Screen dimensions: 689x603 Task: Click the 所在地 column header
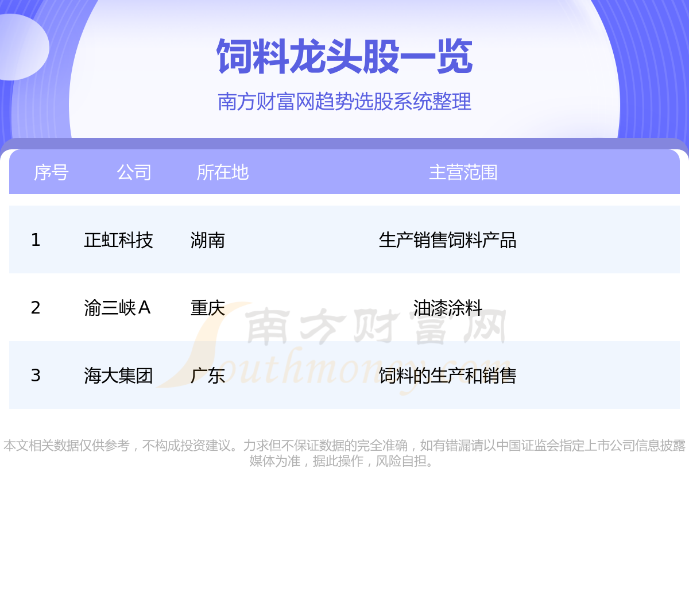[x=223, y=172]
